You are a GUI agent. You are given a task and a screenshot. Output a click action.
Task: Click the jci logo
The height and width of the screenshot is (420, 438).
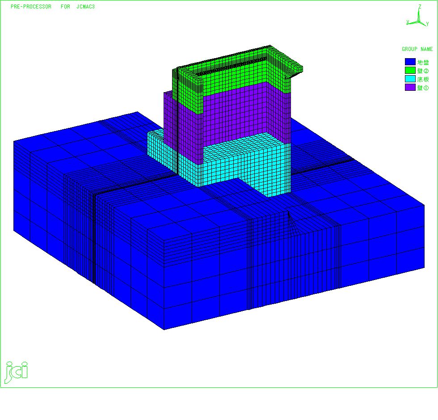click(16, 372)
